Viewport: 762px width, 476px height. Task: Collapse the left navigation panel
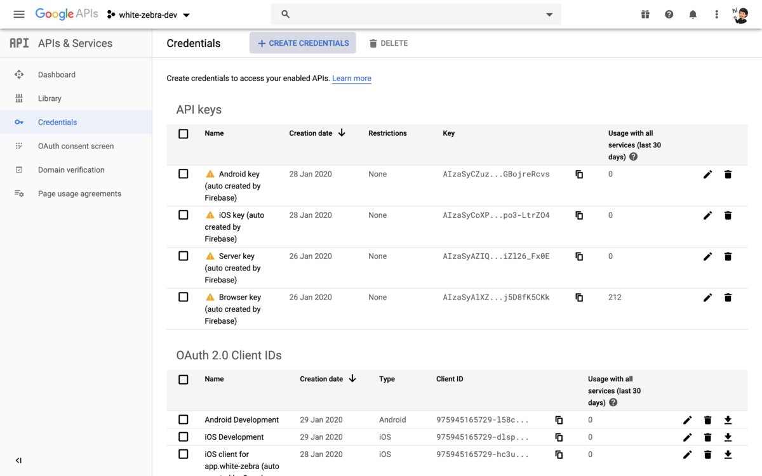point(18,460)
